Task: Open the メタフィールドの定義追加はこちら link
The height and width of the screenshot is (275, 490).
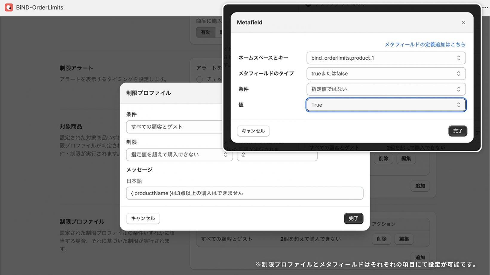Action: [425, 44]
